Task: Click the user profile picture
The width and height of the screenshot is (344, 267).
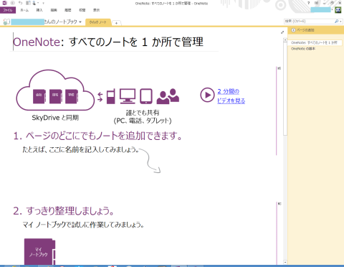Action: [338, 10]
